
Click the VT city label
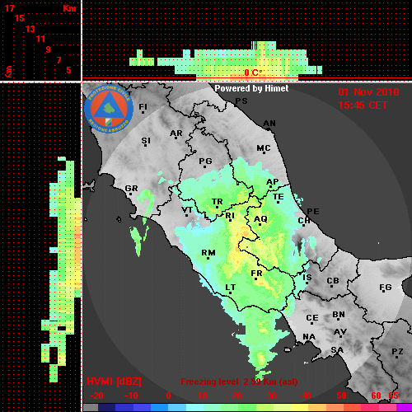click(x=187, y=210)
